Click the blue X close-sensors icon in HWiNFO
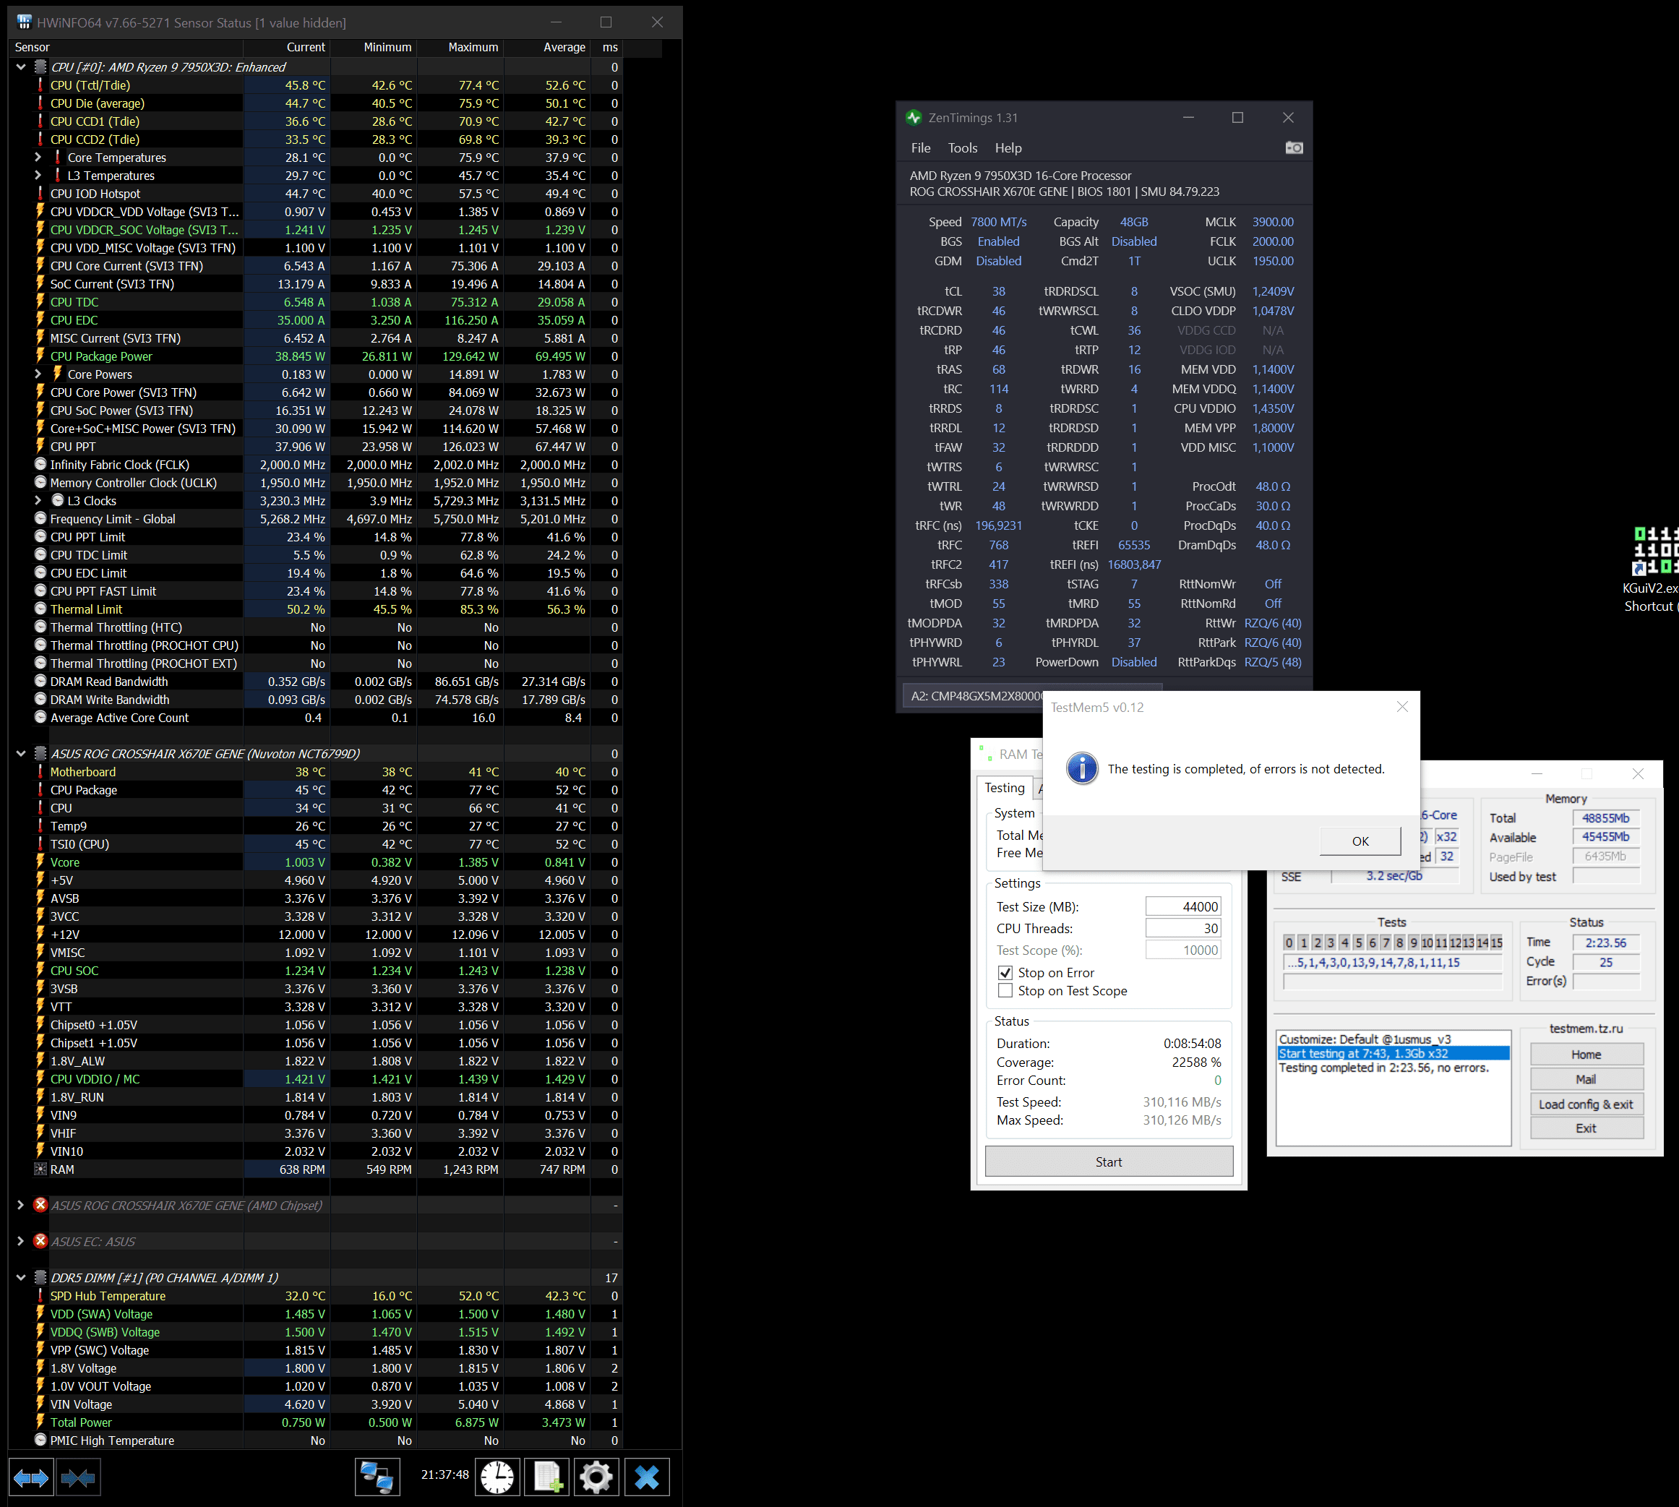The width and height of the screenshot is (1679, 1507). click(647, 1477)
